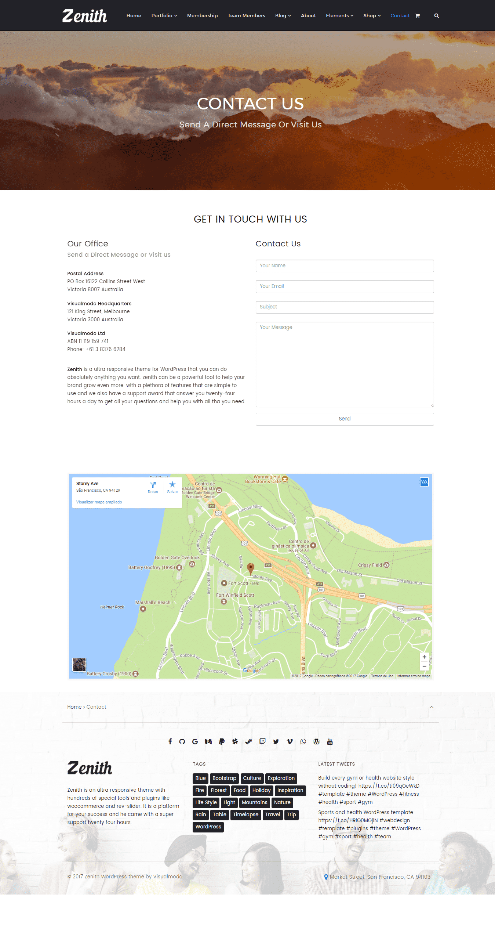Click the Marshall's Beach map marker

pyautogui.click(x=143, y=609)
